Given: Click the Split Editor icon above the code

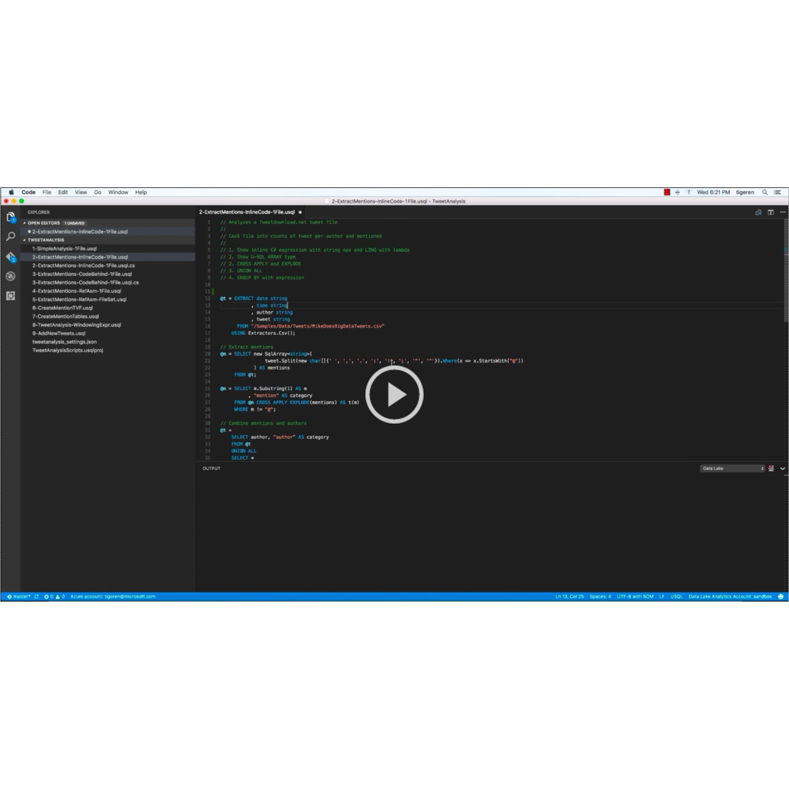Looking at the screenshot, I should pyautogui.click(x=771, y=211).
